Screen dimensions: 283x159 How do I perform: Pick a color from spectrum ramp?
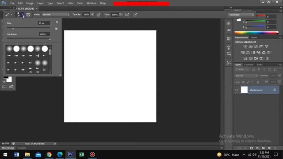point(256,33)
